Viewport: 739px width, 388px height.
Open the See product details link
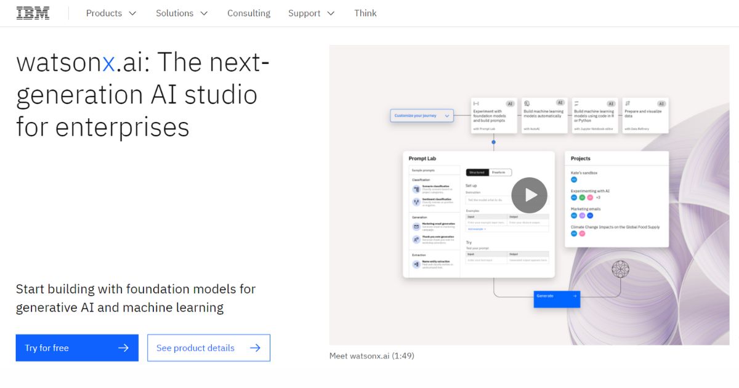click(x=208, y=347)
